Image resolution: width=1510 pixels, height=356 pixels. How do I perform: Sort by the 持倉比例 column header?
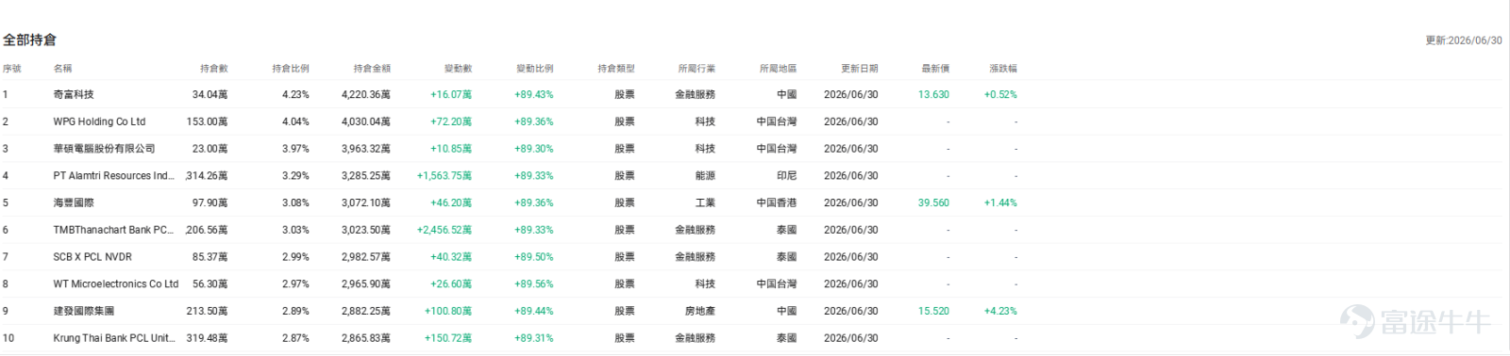tap(290, 68)
